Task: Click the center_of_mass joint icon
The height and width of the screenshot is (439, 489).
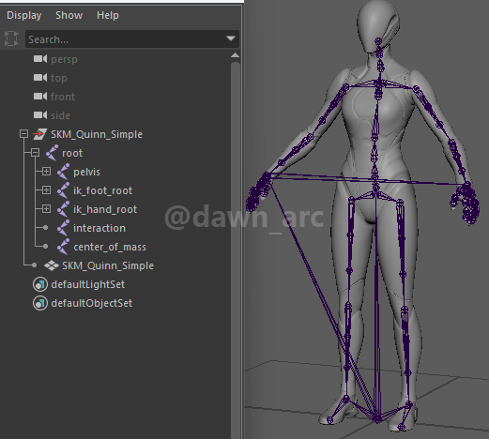Action: (x=63, y=247)
